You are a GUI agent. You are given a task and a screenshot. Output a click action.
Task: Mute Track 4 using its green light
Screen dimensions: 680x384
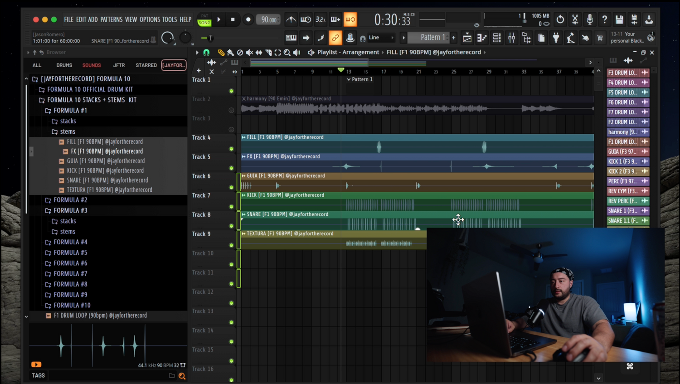(x=231, y=149)
